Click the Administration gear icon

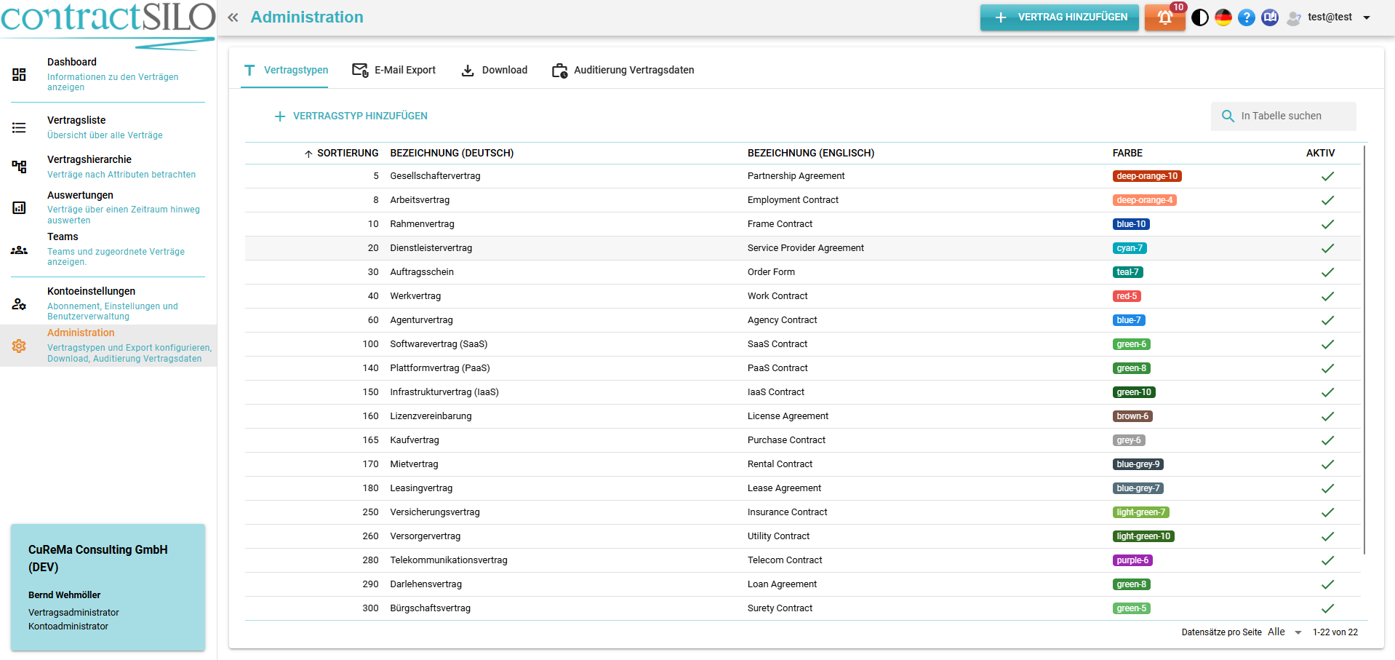pyautogui.click(x=19, y=346)
